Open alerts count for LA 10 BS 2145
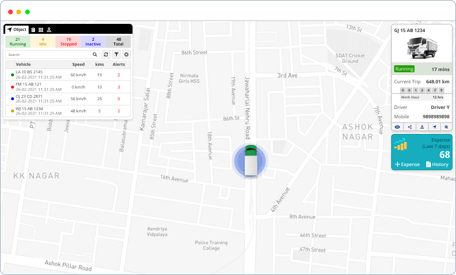456x275 pixels. [119, 75]
